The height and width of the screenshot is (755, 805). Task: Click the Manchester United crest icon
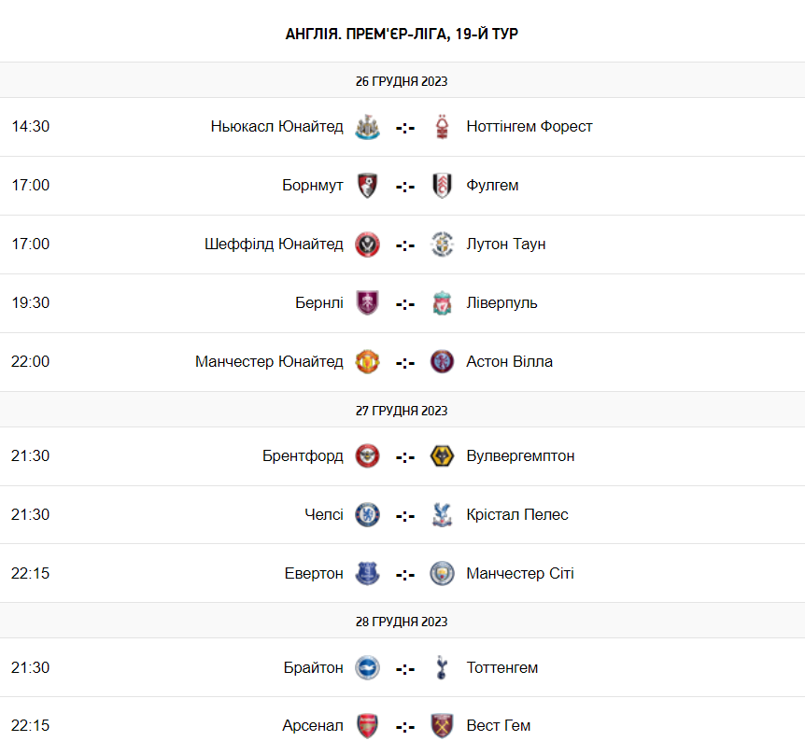tap(367, 362)
